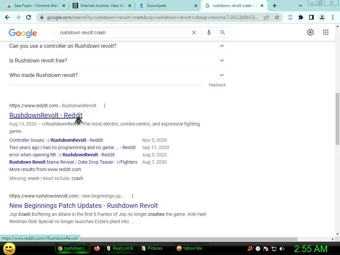Reload the page with the refresh icon
This screenshot has height=255, width=340.
click(x=29, y=17)
